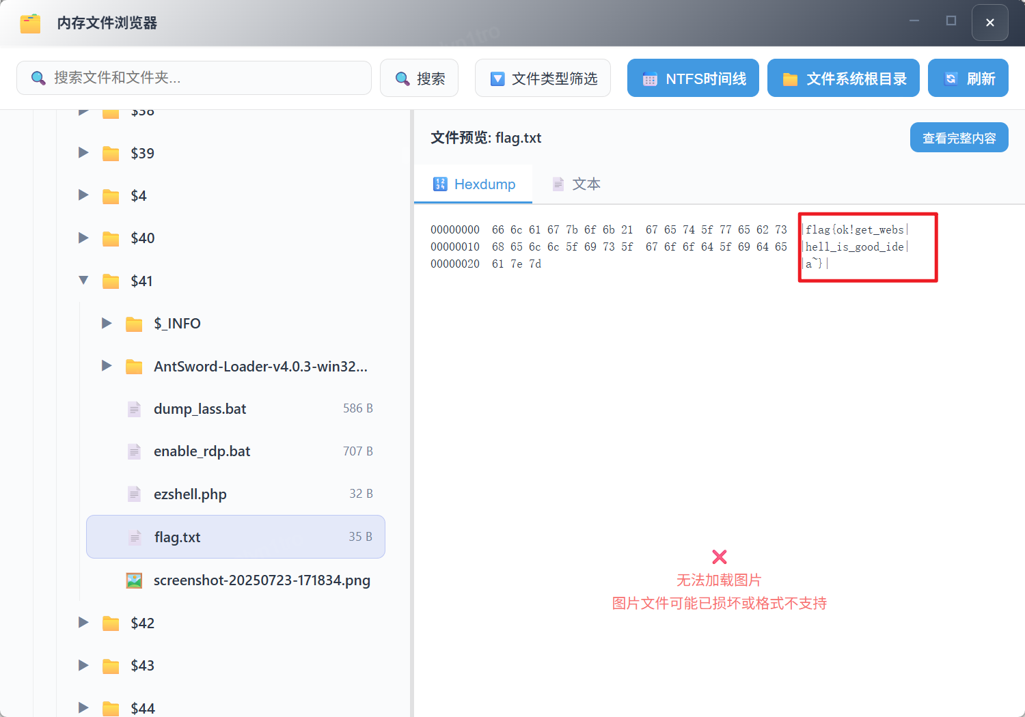Go to 文件系统根目录 root directory
Screen dimensions: 1025x717
click(x=843, y=79)
